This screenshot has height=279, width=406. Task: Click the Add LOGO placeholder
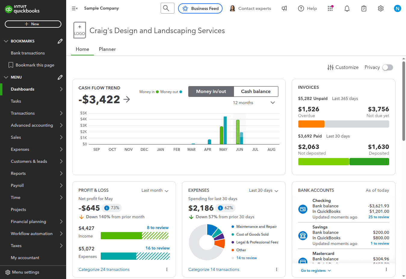[80, 30]
